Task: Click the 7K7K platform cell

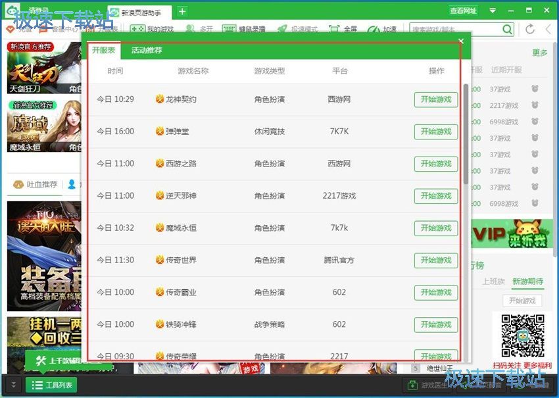Action: (x=339, y=131)
